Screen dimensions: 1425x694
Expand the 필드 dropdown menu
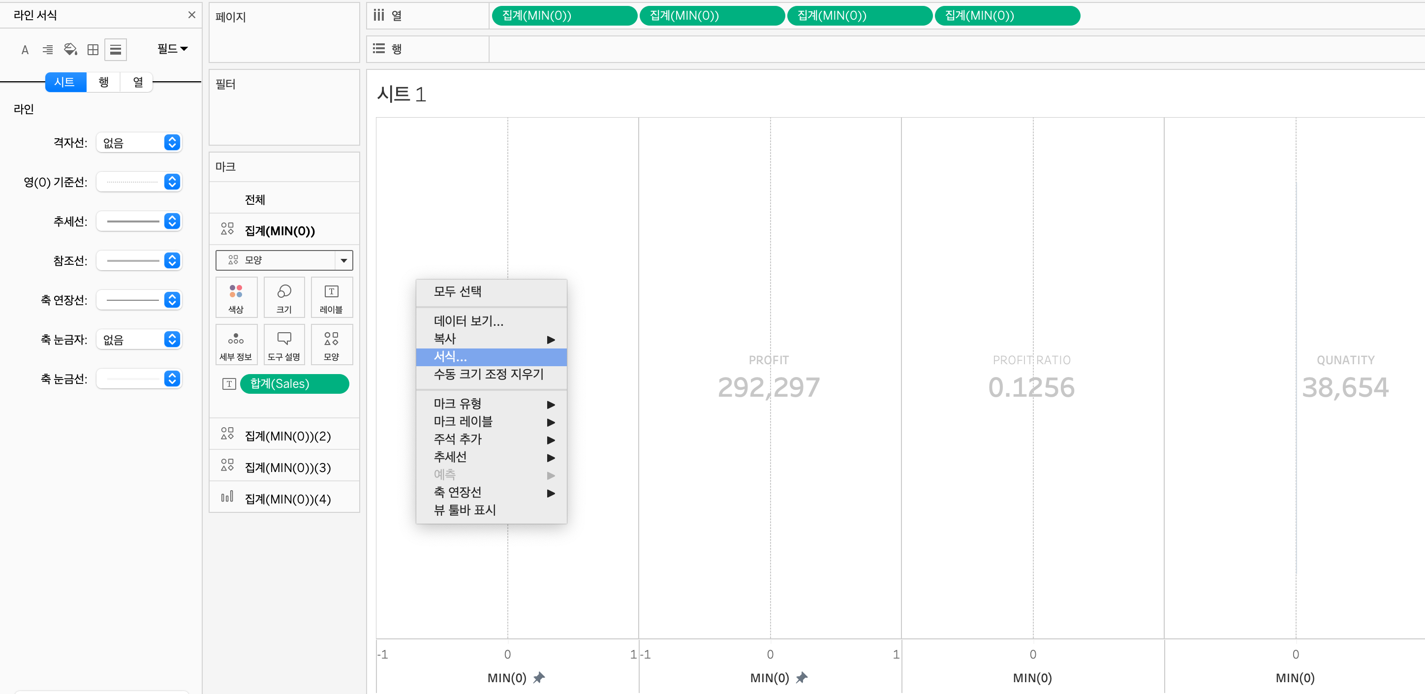[172, 49]
